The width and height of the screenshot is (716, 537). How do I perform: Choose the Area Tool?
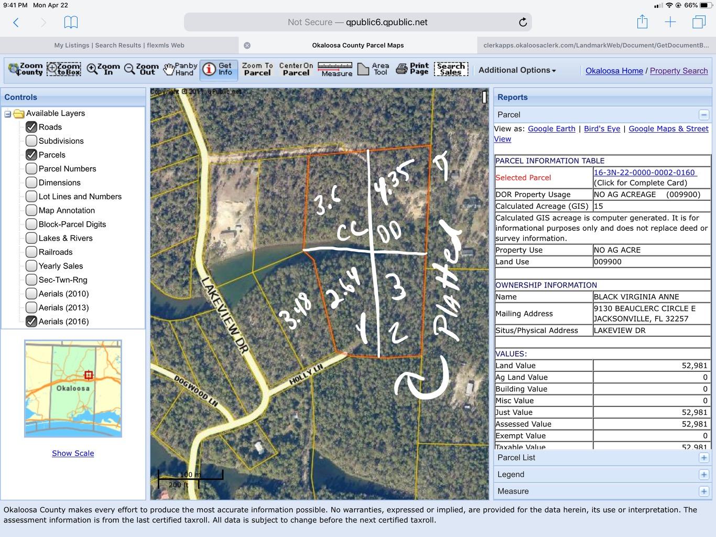tap(373, 69)
